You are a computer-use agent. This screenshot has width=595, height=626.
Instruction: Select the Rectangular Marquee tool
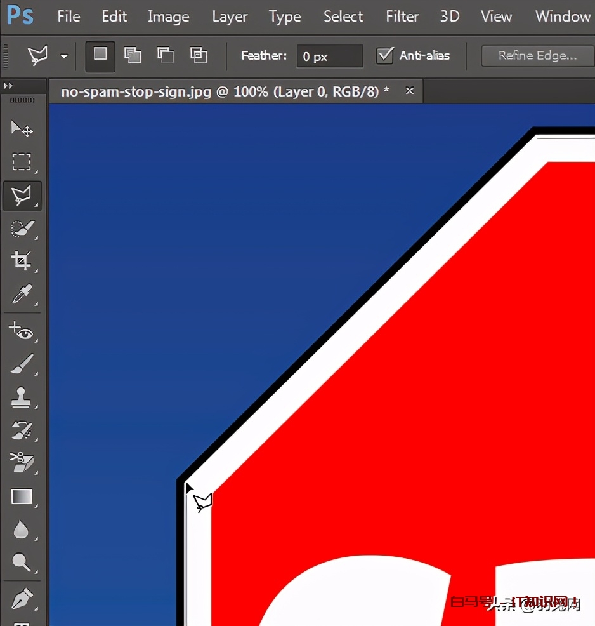point(22,162)
